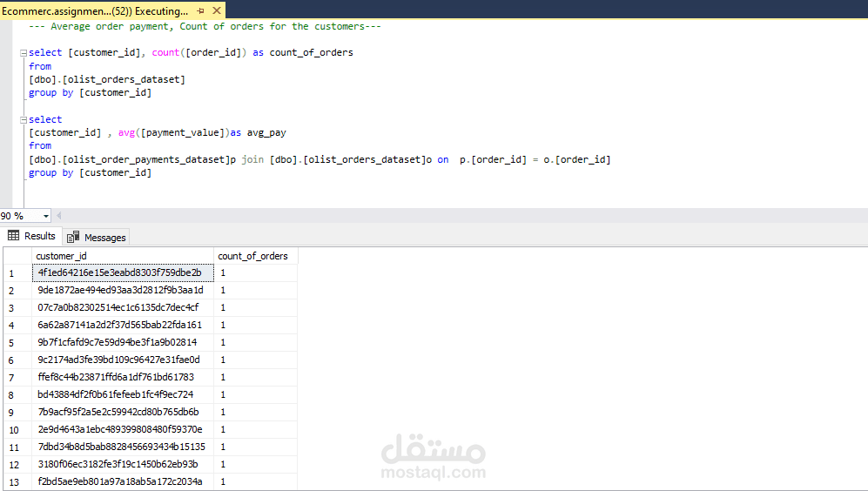Click on [dbo].[olist_orders_dataset] in first query
Viewport: 868px width, 491px height.
click(107, 80)
